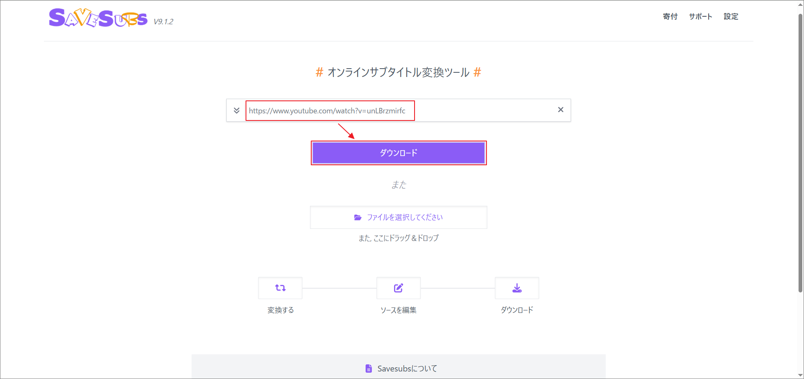This screenshot has width=804, height=379.
Task: Expand the 設定 settings options
Action: click(731, 16)
